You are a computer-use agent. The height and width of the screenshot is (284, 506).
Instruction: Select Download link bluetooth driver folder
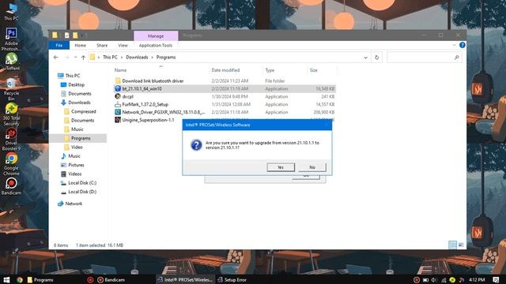pyautogui.click(x=153, y=80)
